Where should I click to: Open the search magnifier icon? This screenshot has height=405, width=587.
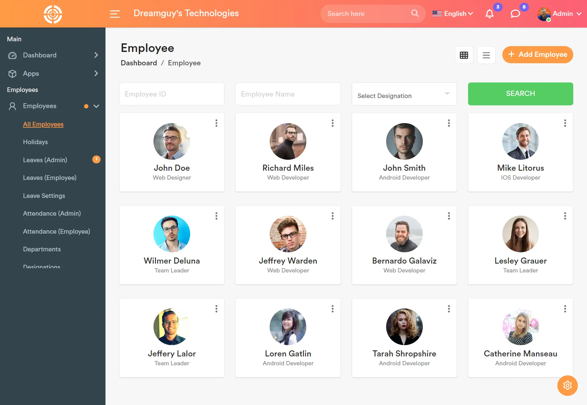coord(415,13)
